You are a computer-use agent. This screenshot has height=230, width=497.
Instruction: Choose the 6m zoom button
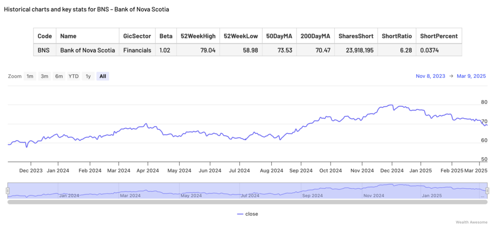coord(59,76)
